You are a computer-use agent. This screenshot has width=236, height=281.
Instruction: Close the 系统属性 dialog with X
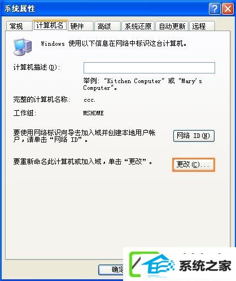(x=228, y=8)
